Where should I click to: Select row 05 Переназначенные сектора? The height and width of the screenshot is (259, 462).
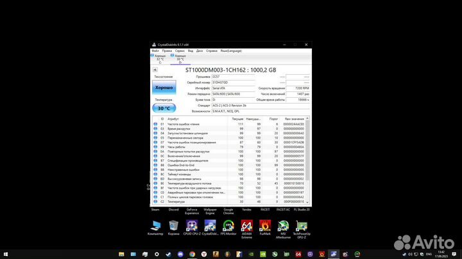click(228, 137)
